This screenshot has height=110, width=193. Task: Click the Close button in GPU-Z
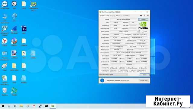point(144,75)
